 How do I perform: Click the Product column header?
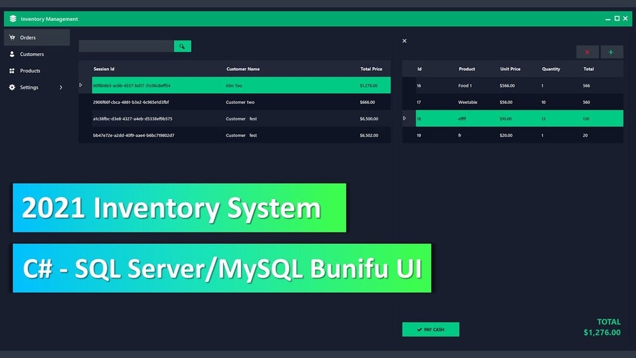(467, 69)
